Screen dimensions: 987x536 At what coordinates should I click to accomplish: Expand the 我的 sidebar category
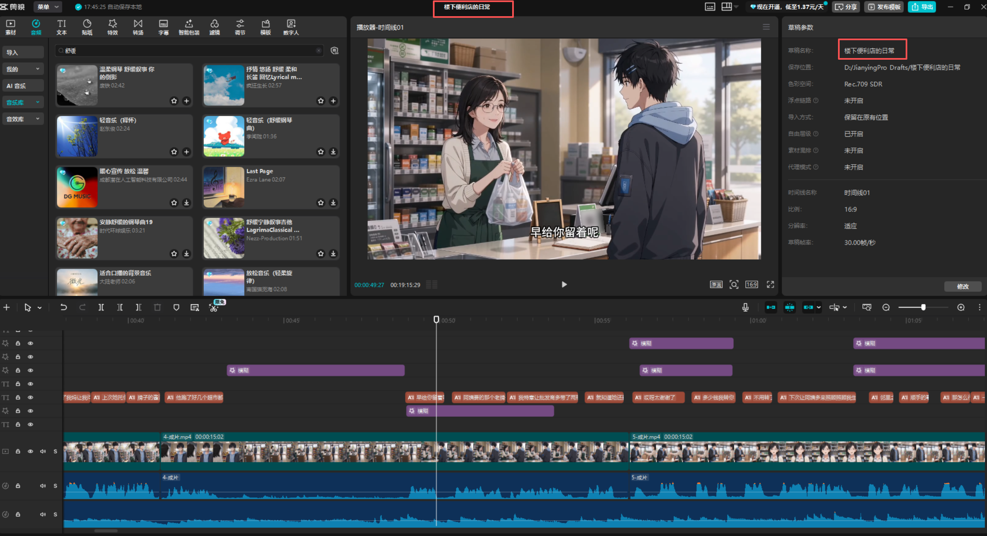point(23,69)
